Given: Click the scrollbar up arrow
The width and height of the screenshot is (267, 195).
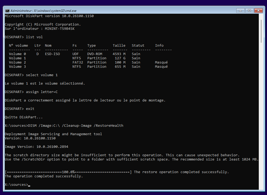Looking at the screenshot, I should click(x=261, y=16).
